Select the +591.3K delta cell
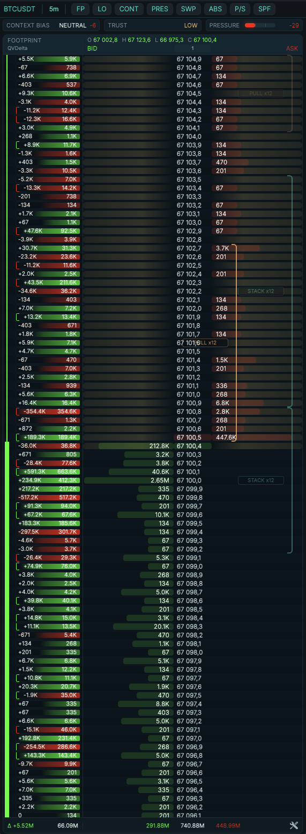 click(x=33, y=472)
